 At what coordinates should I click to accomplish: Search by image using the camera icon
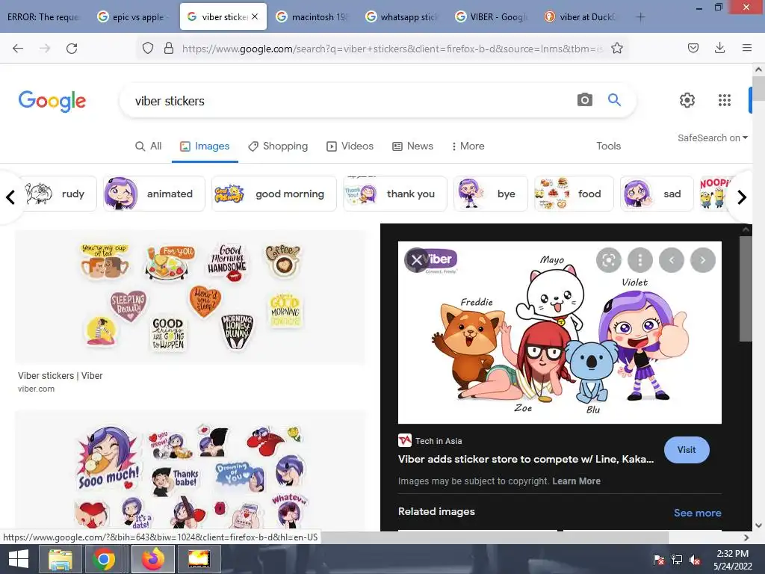(x=584, y=100)
